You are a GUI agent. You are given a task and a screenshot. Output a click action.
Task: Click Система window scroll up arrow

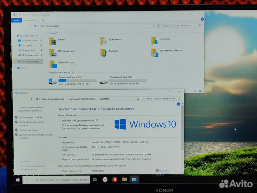[182, 104]
